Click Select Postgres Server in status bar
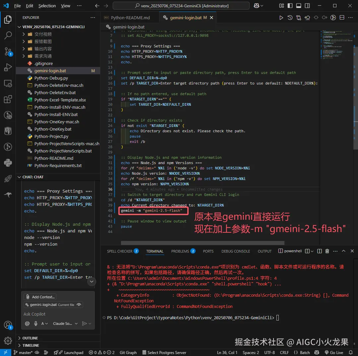Image resolution: width=358 pixels, height=356 pixels. (164, 353)
